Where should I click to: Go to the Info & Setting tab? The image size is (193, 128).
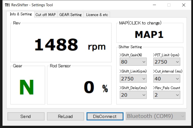pyautogui.click(x=21, y=14)
